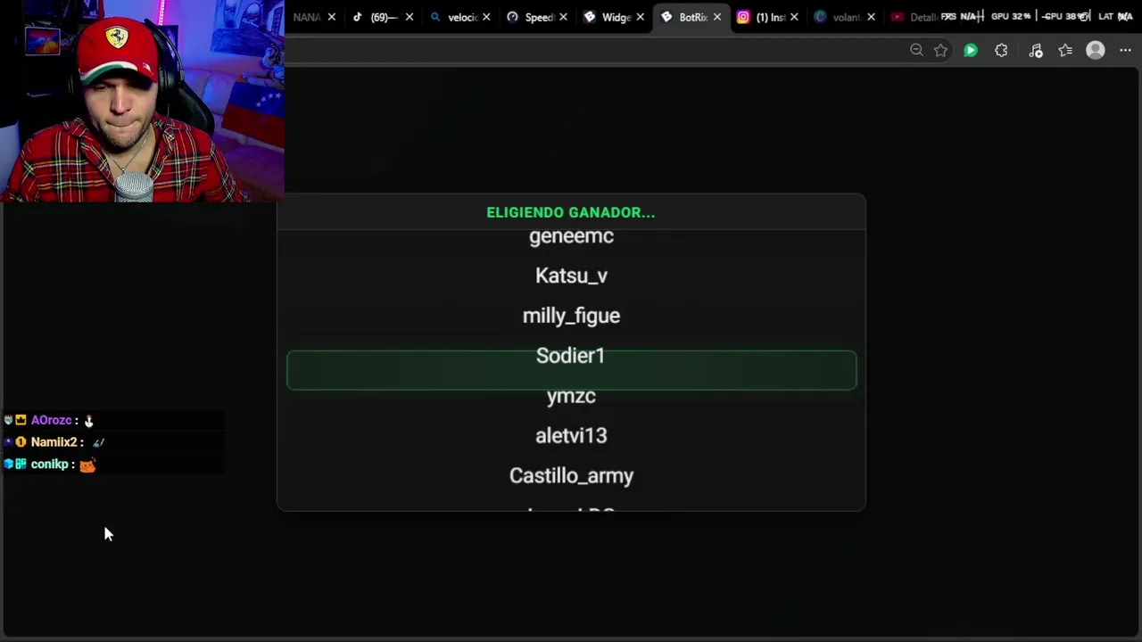Switch to the Speedtest tab
Viewport: 1142px width, 642px height.
coord(531,17)
